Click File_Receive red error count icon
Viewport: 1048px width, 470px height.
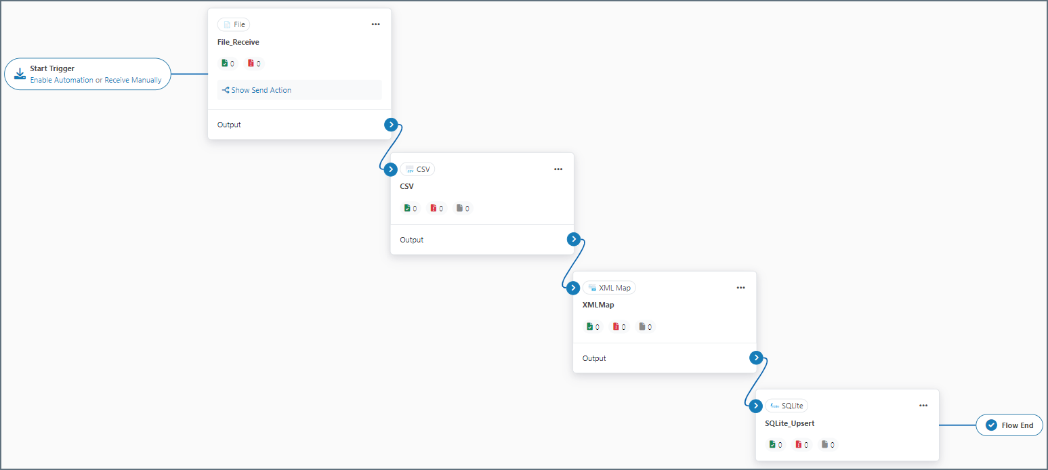[x=251, y=64]
